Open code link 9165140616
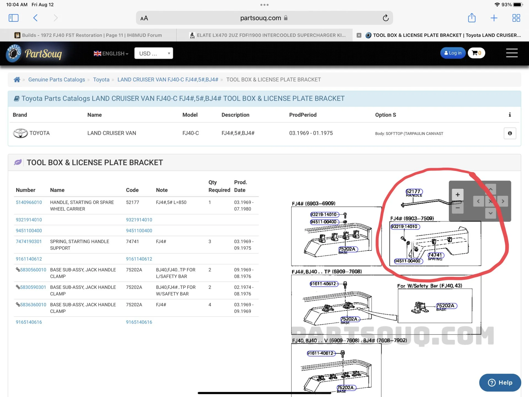Image resolution: width=529 pixels, height=397 pixels. pyautogui.click(x=139, y=322)
